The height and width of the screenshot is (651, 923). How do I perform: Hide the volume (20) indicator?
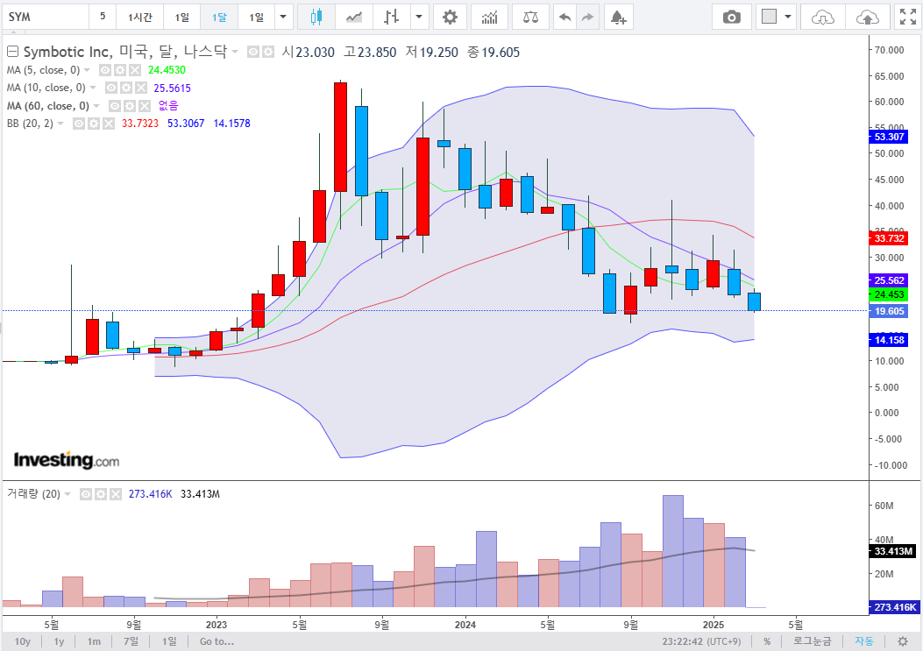tap(85, 494)
